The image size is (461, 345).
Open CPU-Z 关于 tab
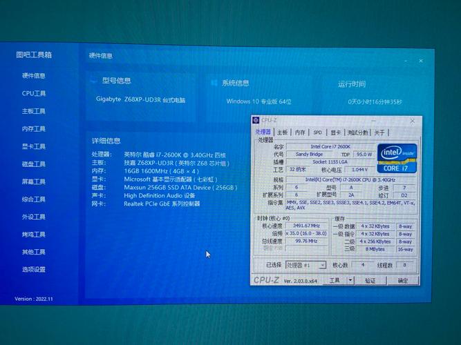pos(379,132)
